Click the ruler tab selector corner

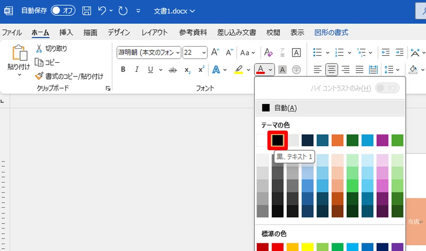click(2, 101)
